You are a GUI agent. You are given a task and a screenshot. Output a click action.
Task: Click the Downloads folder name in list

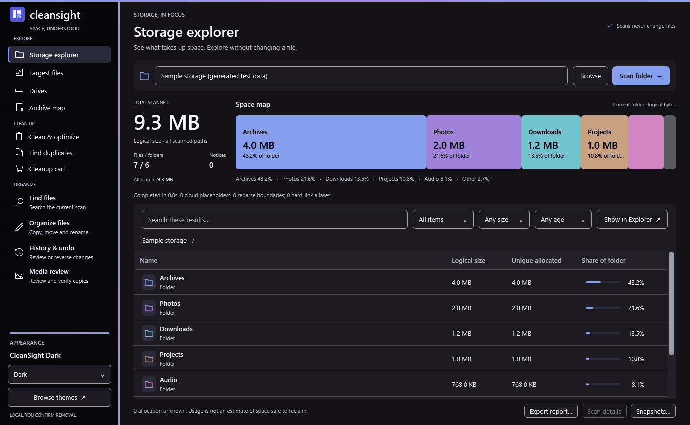pos(176,329)
